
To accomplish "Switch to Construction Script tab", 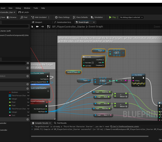I will [x=63, y=22].
